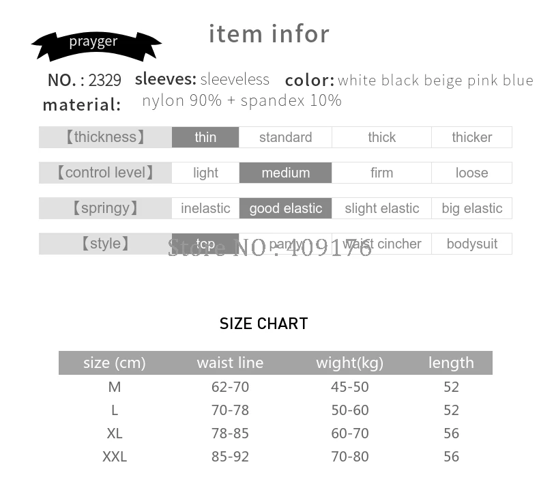Image resolution: width=539 pixels, height=497 pixels.
Task: Select the bodysuit style option
Action: click(x=471, y=244)
